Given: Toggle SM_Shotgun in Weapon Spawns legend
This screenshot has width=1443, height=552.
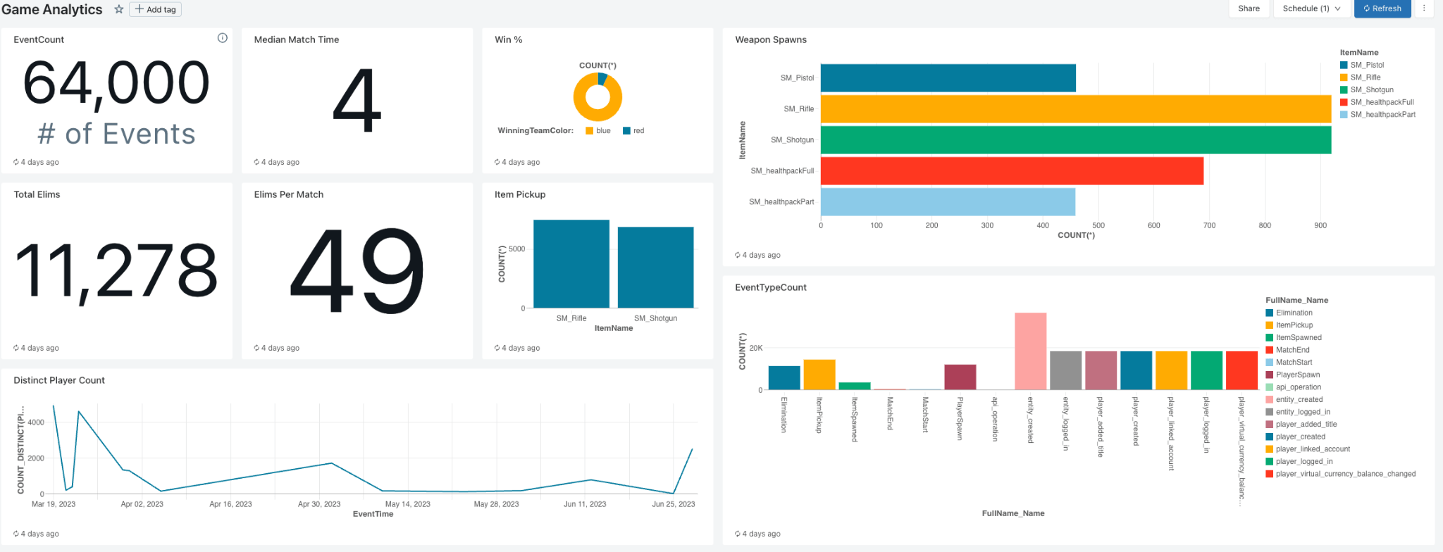Looking at the screenshot, I should [x=1367, y=89].
